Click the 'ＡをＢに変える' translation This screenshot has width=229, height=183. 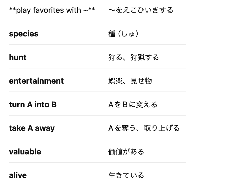(133, 104)
